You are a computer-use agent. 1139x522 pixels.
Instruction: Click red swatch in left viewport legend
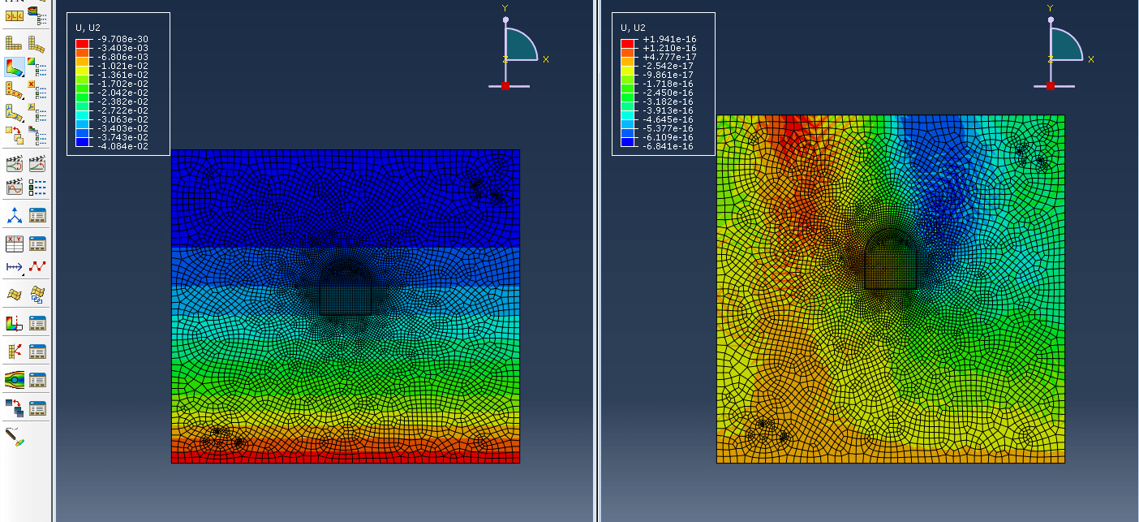pyautogui.click(x=82, y=43)
